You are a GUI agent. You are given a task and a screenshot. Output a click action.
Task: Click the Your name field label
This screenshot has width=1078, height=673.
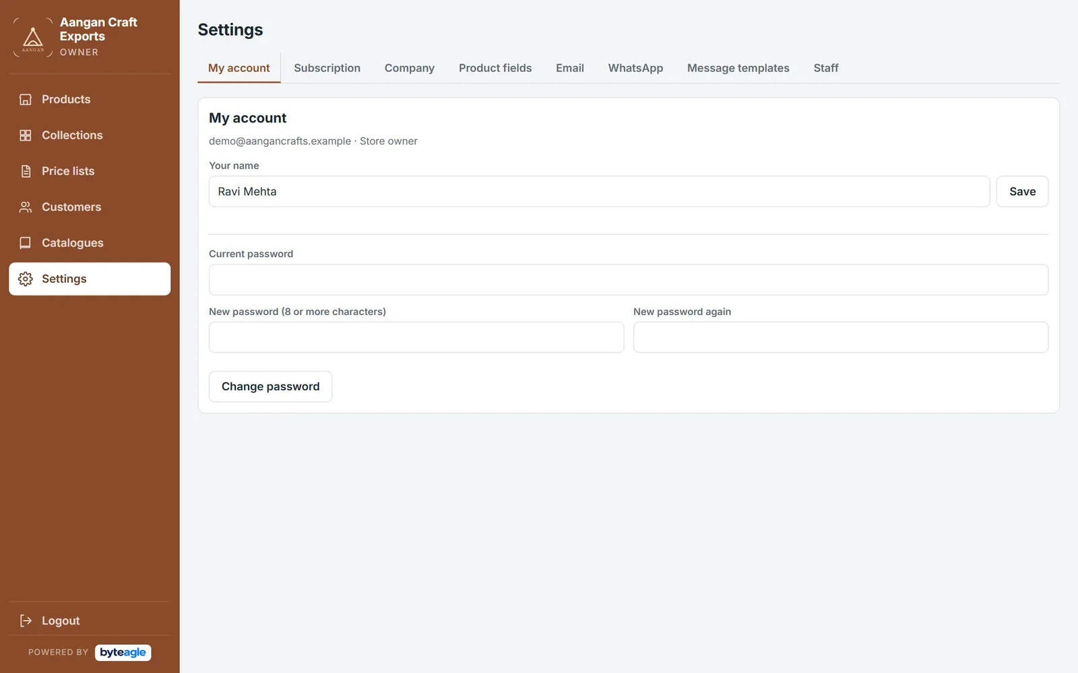coord(234,166)
